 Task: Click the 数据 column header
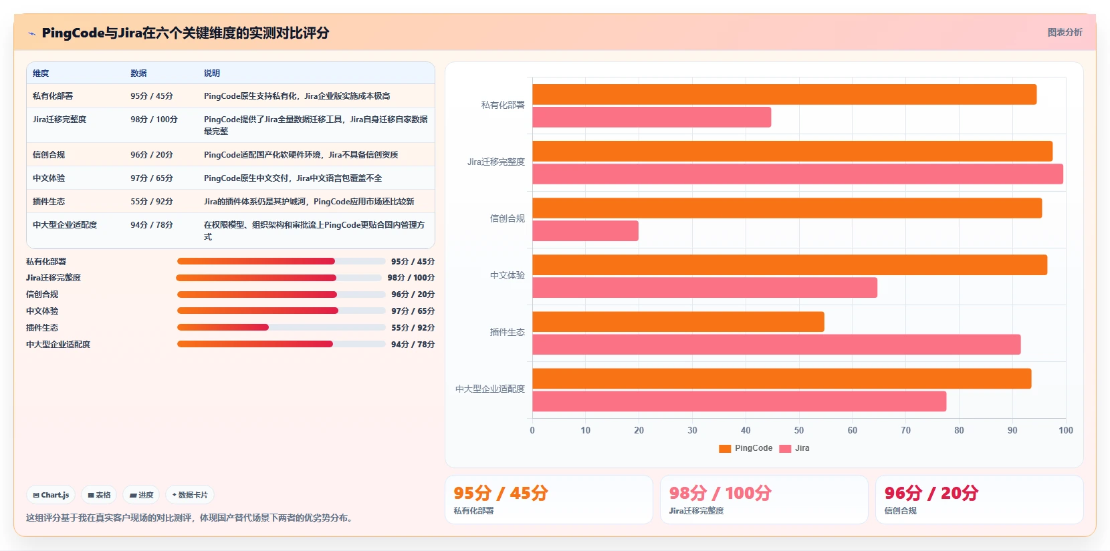tap(138, 73)
